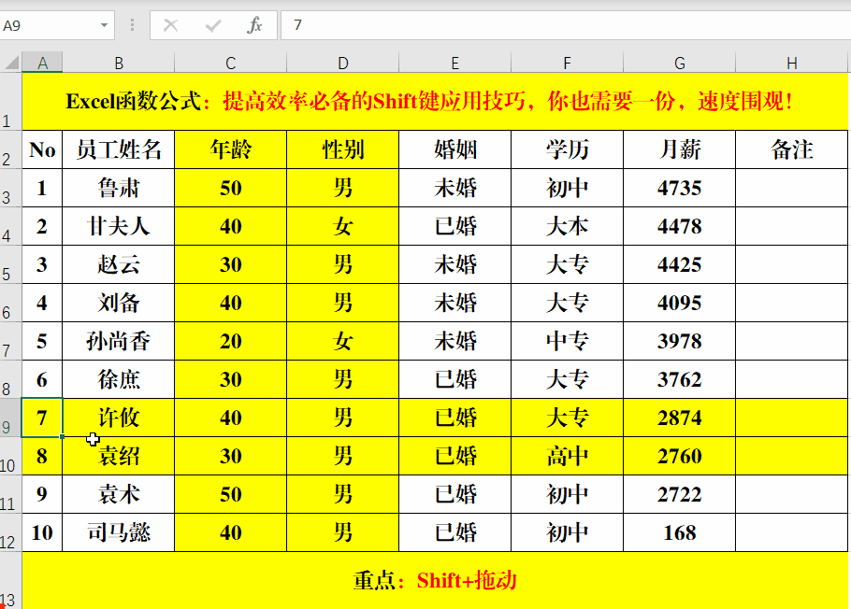
Task: Select the name cell '袁绍'
Action: coord(119,456)
